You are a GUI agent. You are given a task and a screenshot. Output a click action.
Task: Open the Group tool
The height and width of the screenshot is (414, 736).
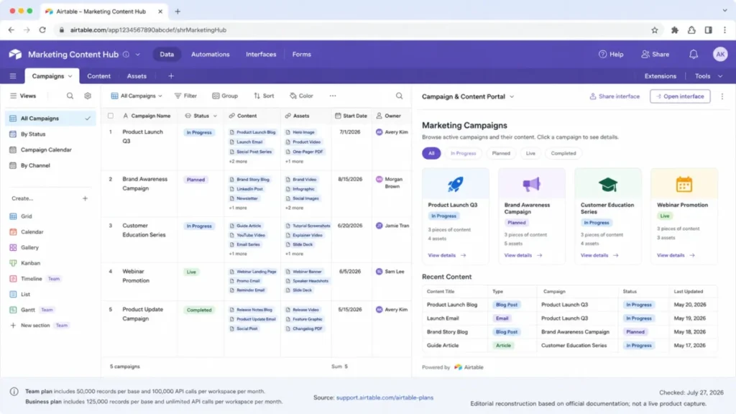point(225,96)
